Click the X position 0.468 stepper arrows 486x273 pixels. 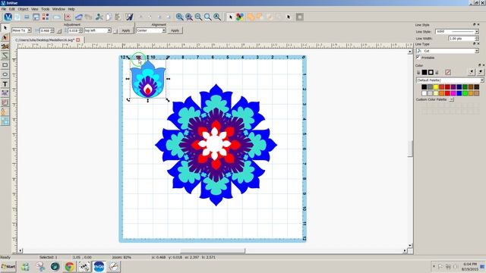52,30
